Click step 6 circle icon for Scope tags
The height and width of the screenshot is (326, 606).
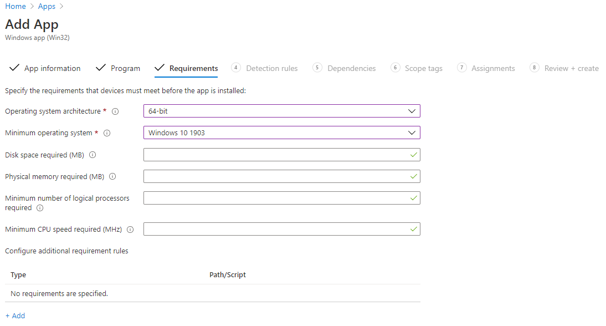395,67
